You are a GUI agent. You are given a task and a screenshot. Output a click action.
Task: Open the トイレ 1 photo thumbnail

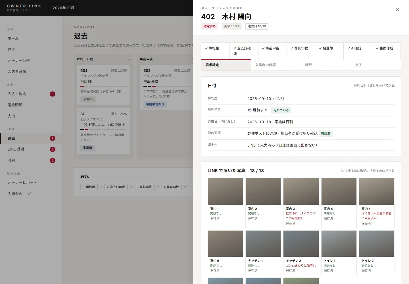click(x=339, y=244)
